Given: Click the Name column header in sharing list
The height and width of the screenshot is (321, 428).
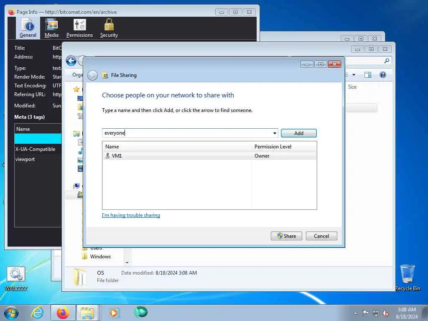Looking at the screenshot, I should click(x=177, y=147).
